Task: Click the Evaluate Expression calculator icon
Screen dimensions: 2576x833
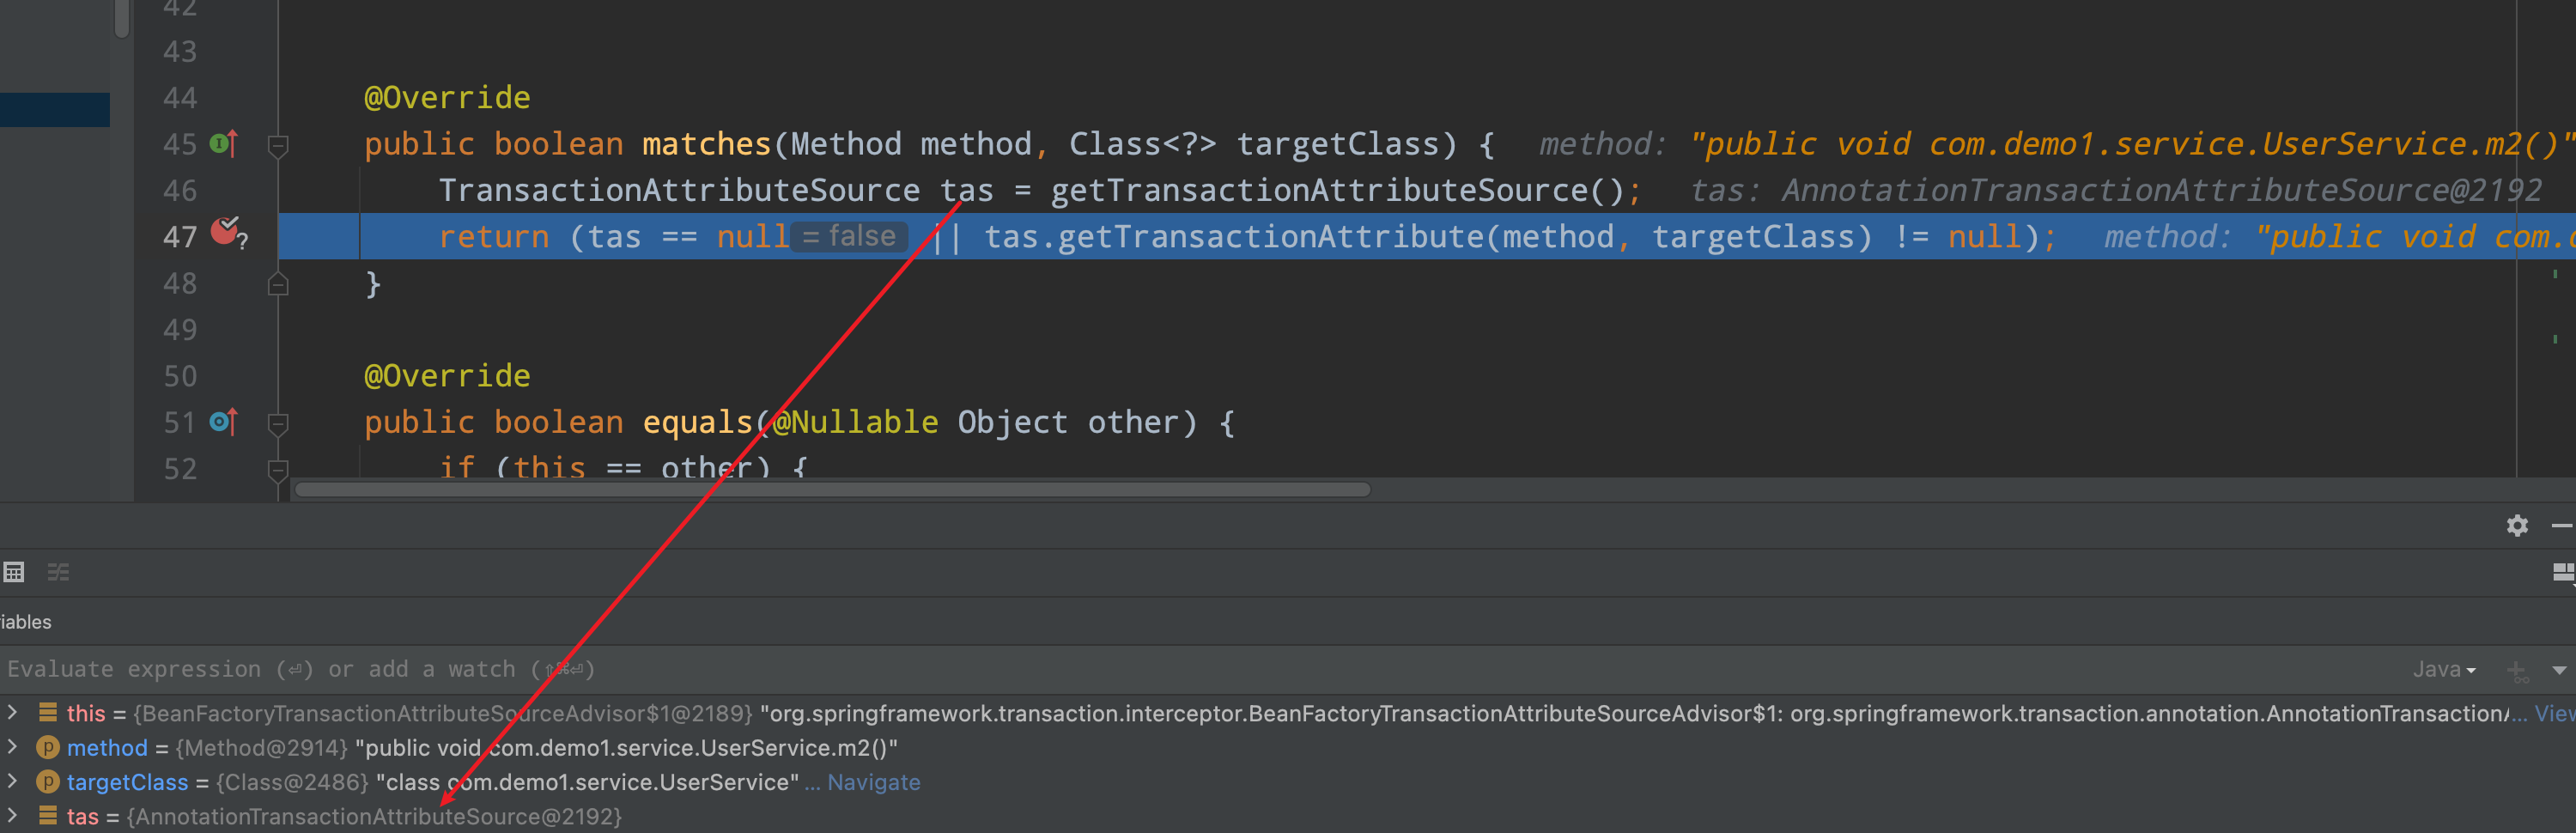Action: pos(14,572)
